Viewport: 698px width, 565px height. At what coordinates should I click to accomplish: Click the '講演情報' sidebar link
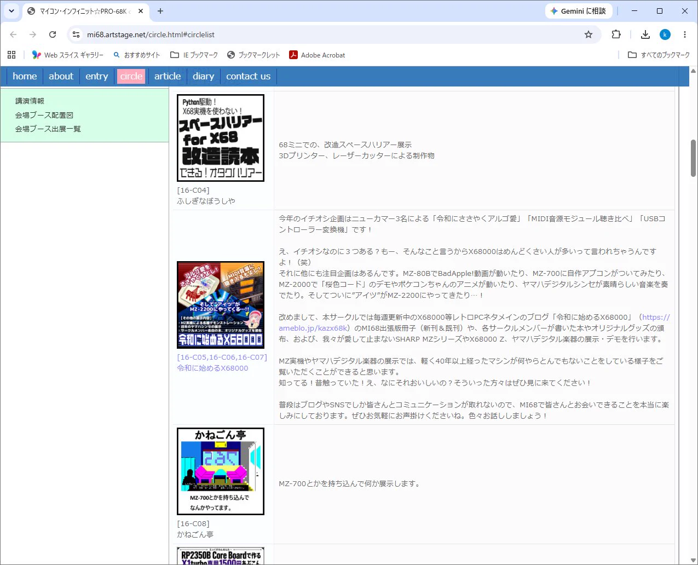[x=30, y=101]
